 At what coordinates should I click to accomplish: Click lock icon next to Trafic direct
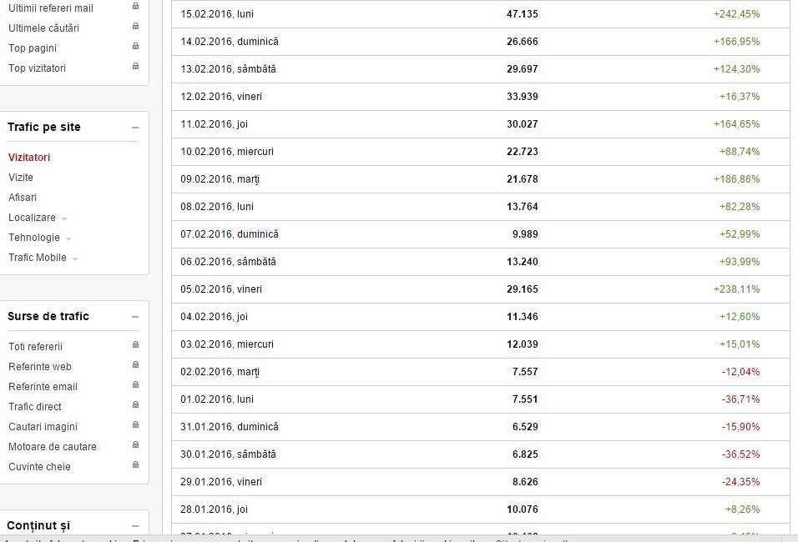pyautogui.click(x=135, y=404)
